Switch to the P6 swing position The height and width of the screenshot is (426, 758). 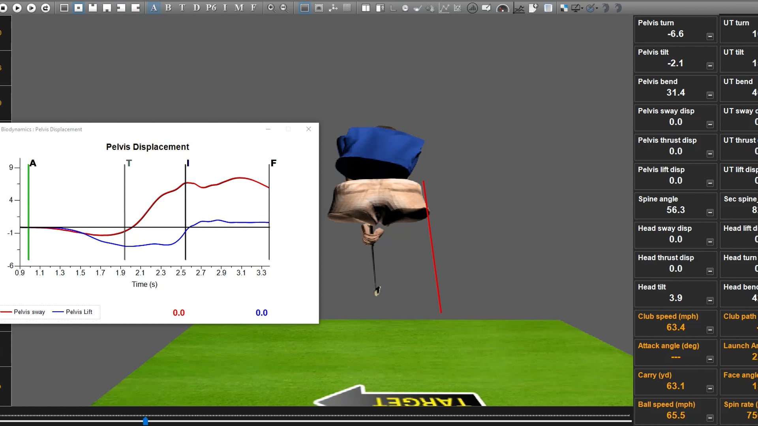click(x=212, y=7)
